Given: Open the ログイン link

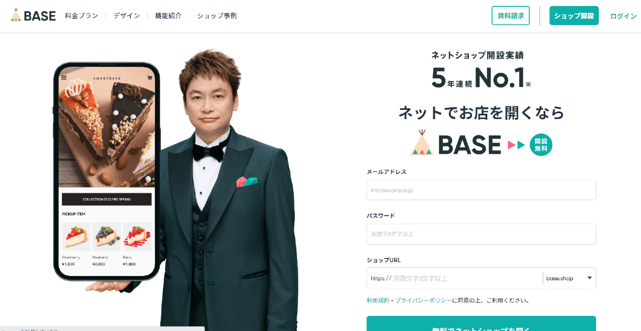Looking at the screenshot, I should [x=623, y=16].
